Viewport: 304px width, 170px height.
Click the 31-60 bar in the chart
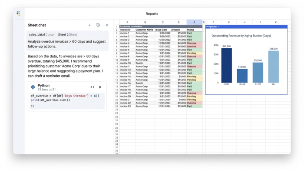coord(242,76)
